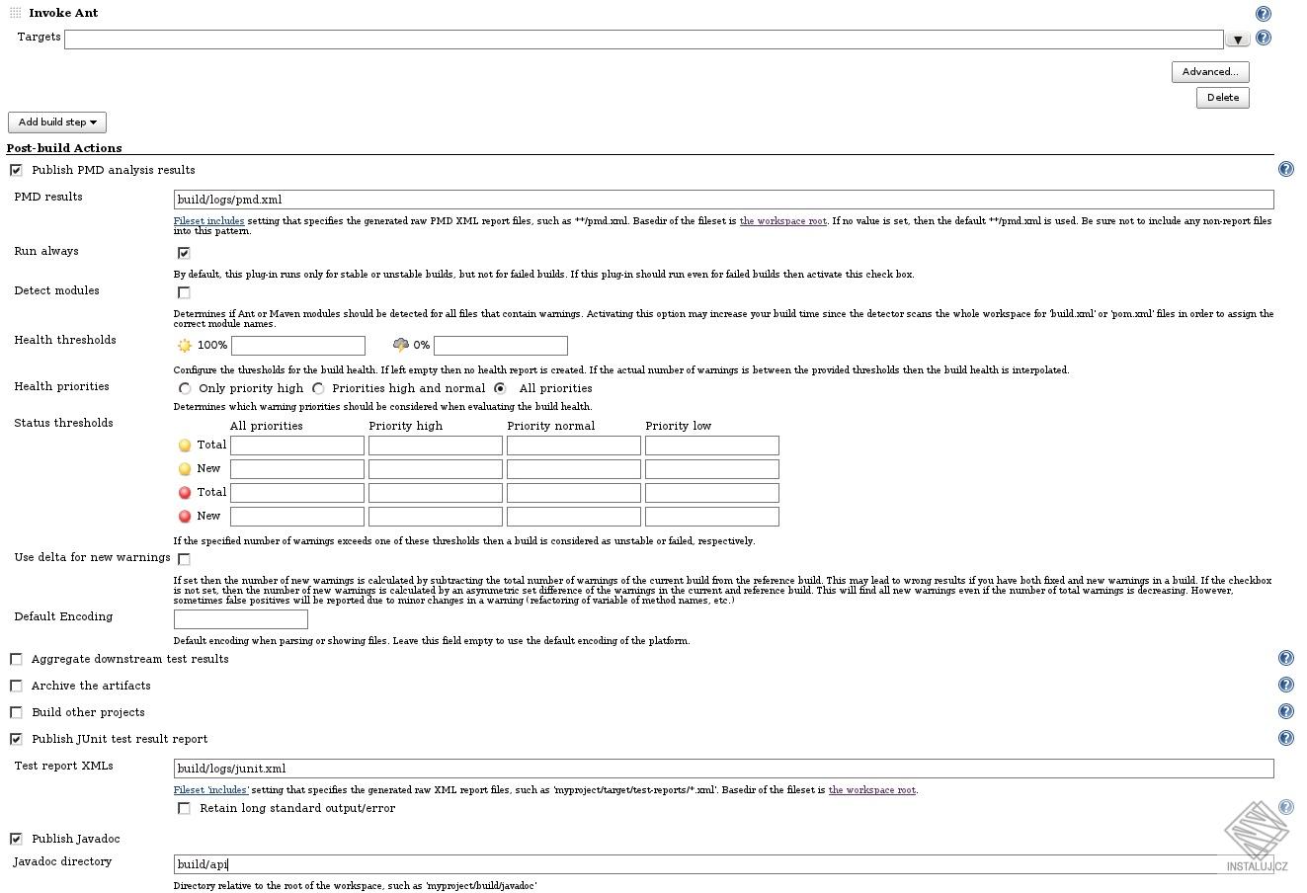
Task: Check Aggregate downstream test results
Action: tap(16, 659)
